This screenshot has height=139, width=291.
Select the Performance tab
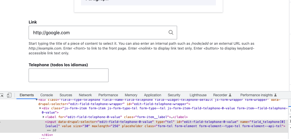(108, 95)
